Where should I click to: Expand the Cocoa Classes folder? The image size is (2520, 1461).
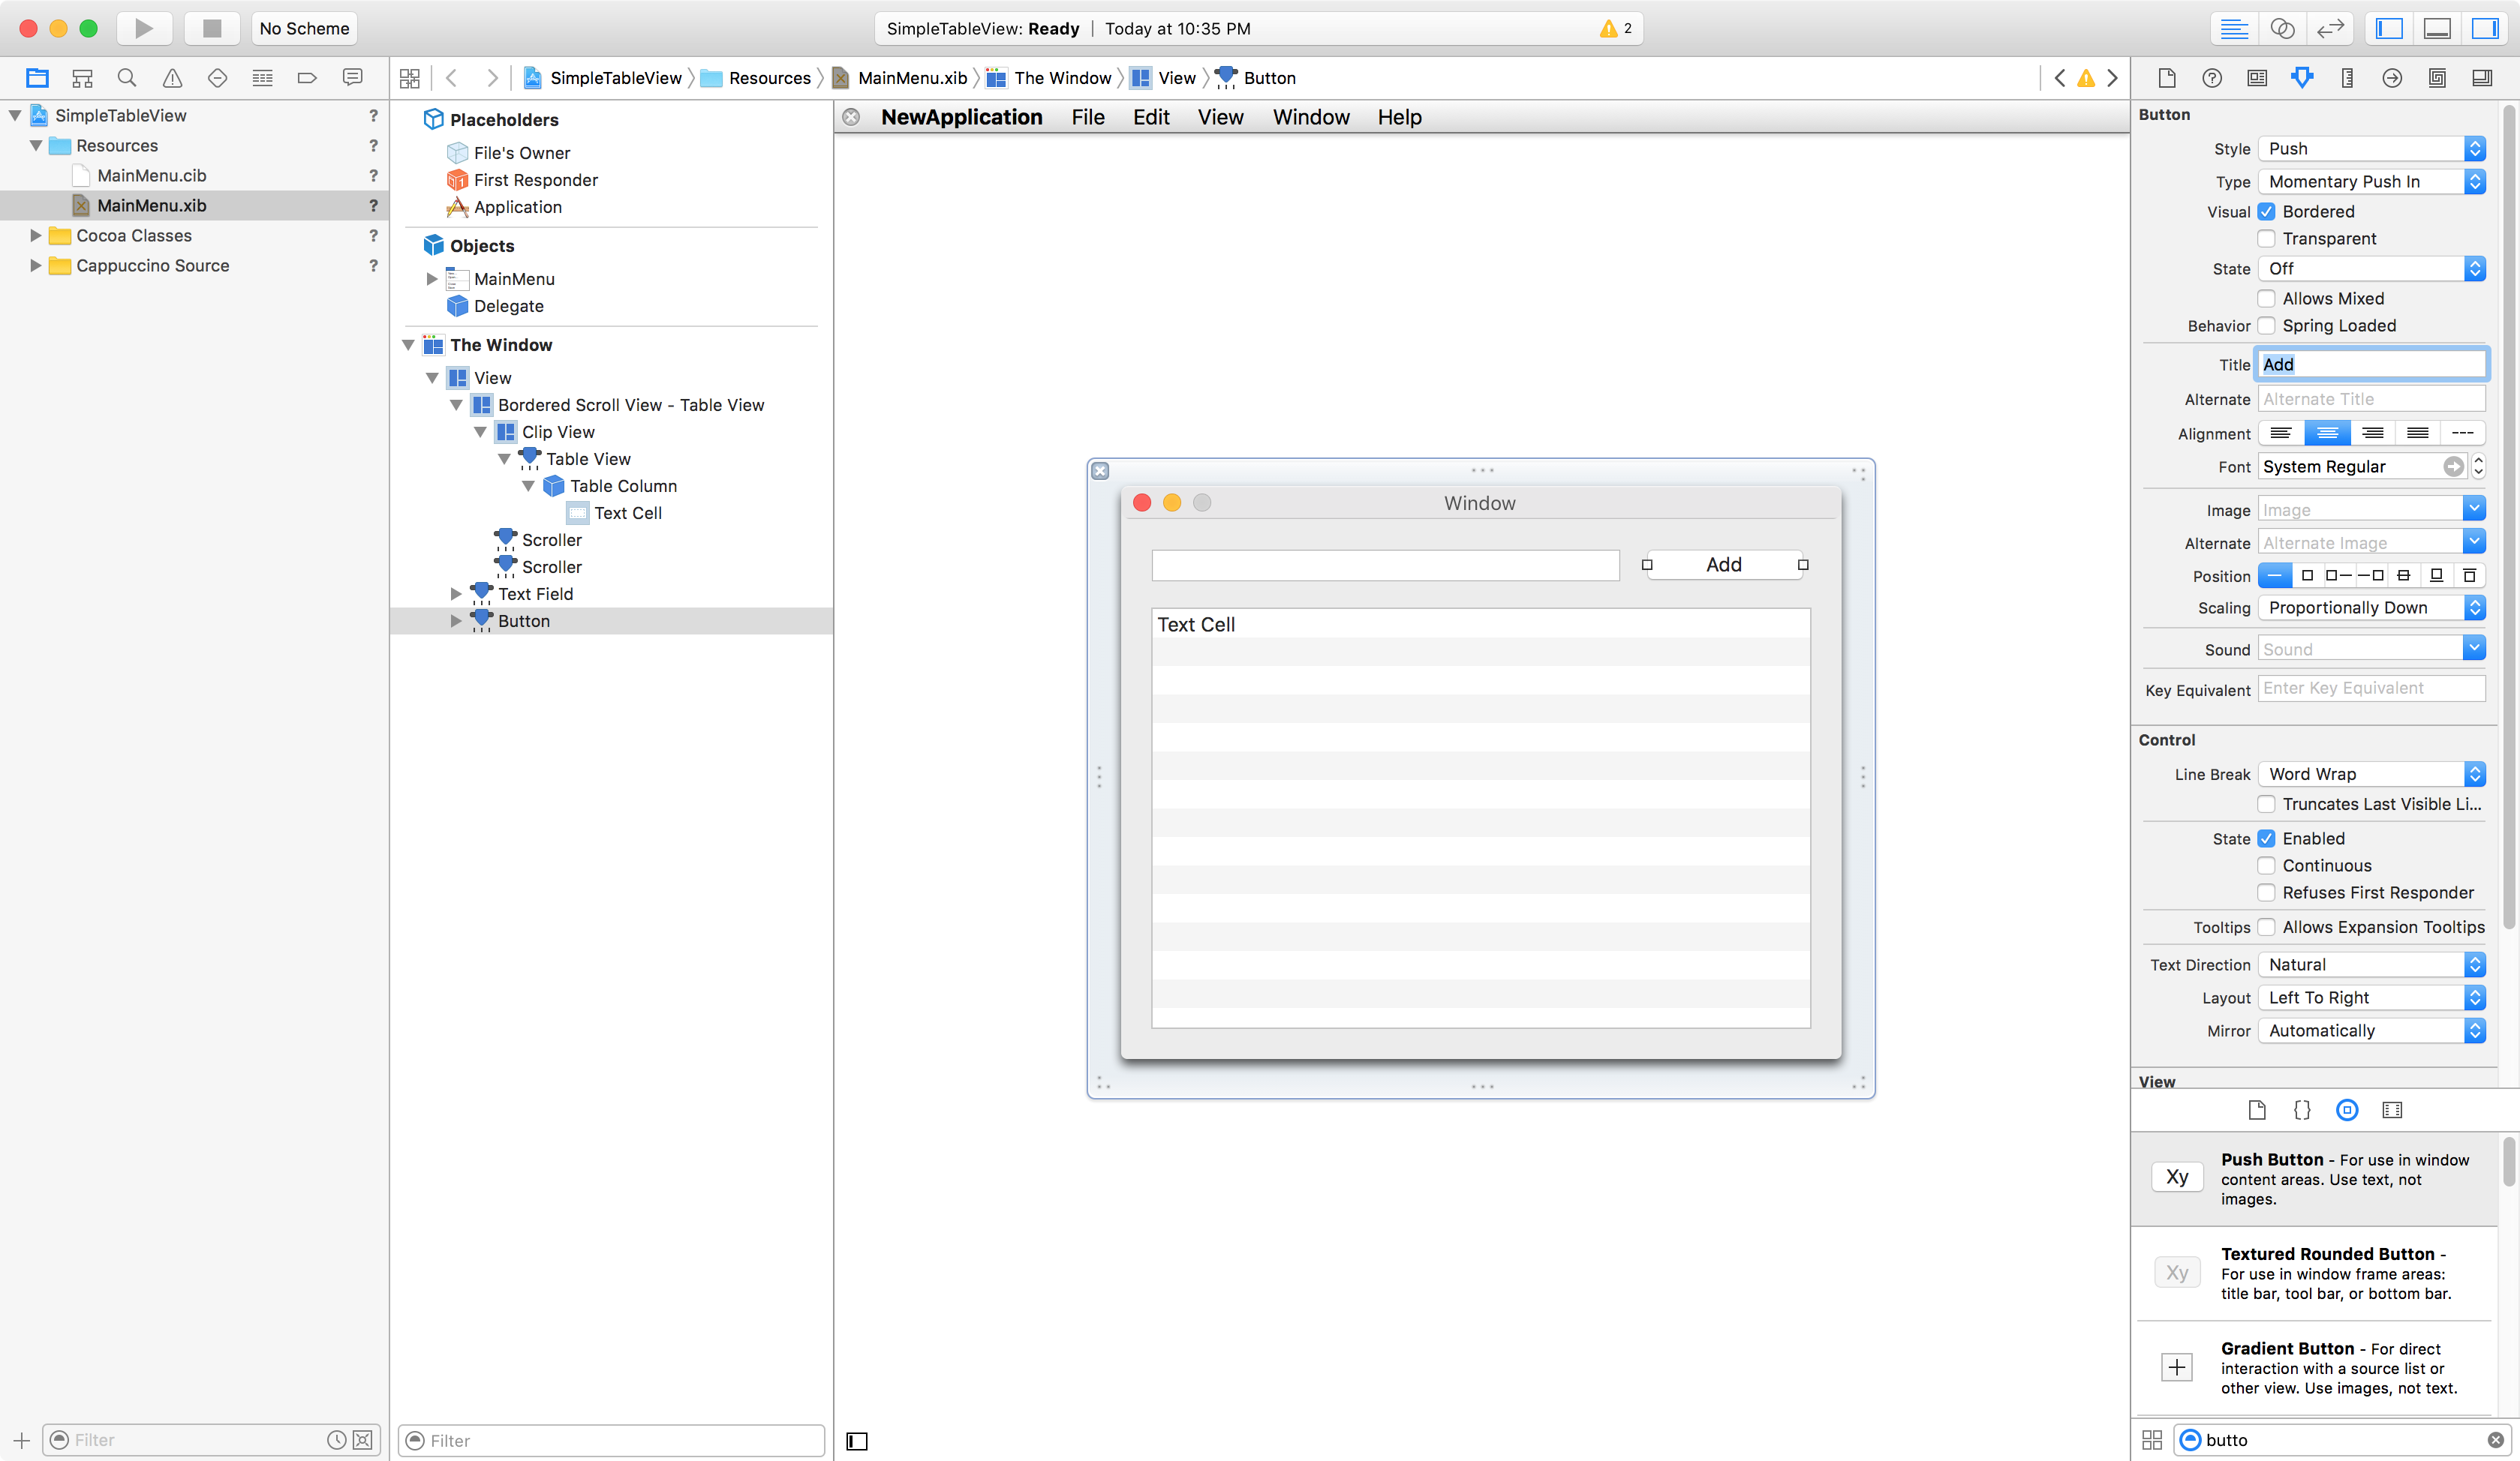35,235
